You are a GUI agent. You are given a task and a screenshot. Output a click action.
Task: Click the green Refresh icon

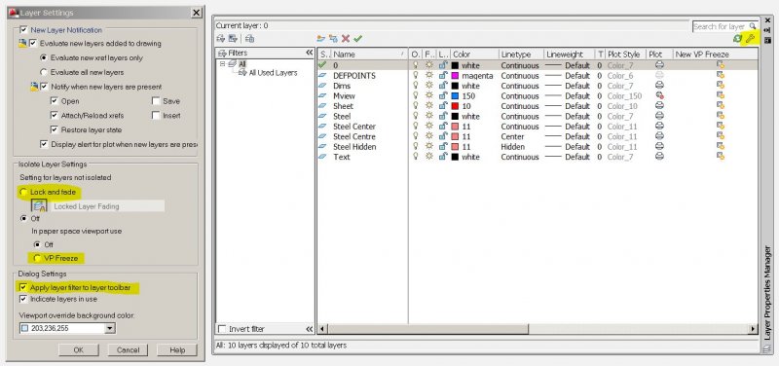click(x=738, y=38)
